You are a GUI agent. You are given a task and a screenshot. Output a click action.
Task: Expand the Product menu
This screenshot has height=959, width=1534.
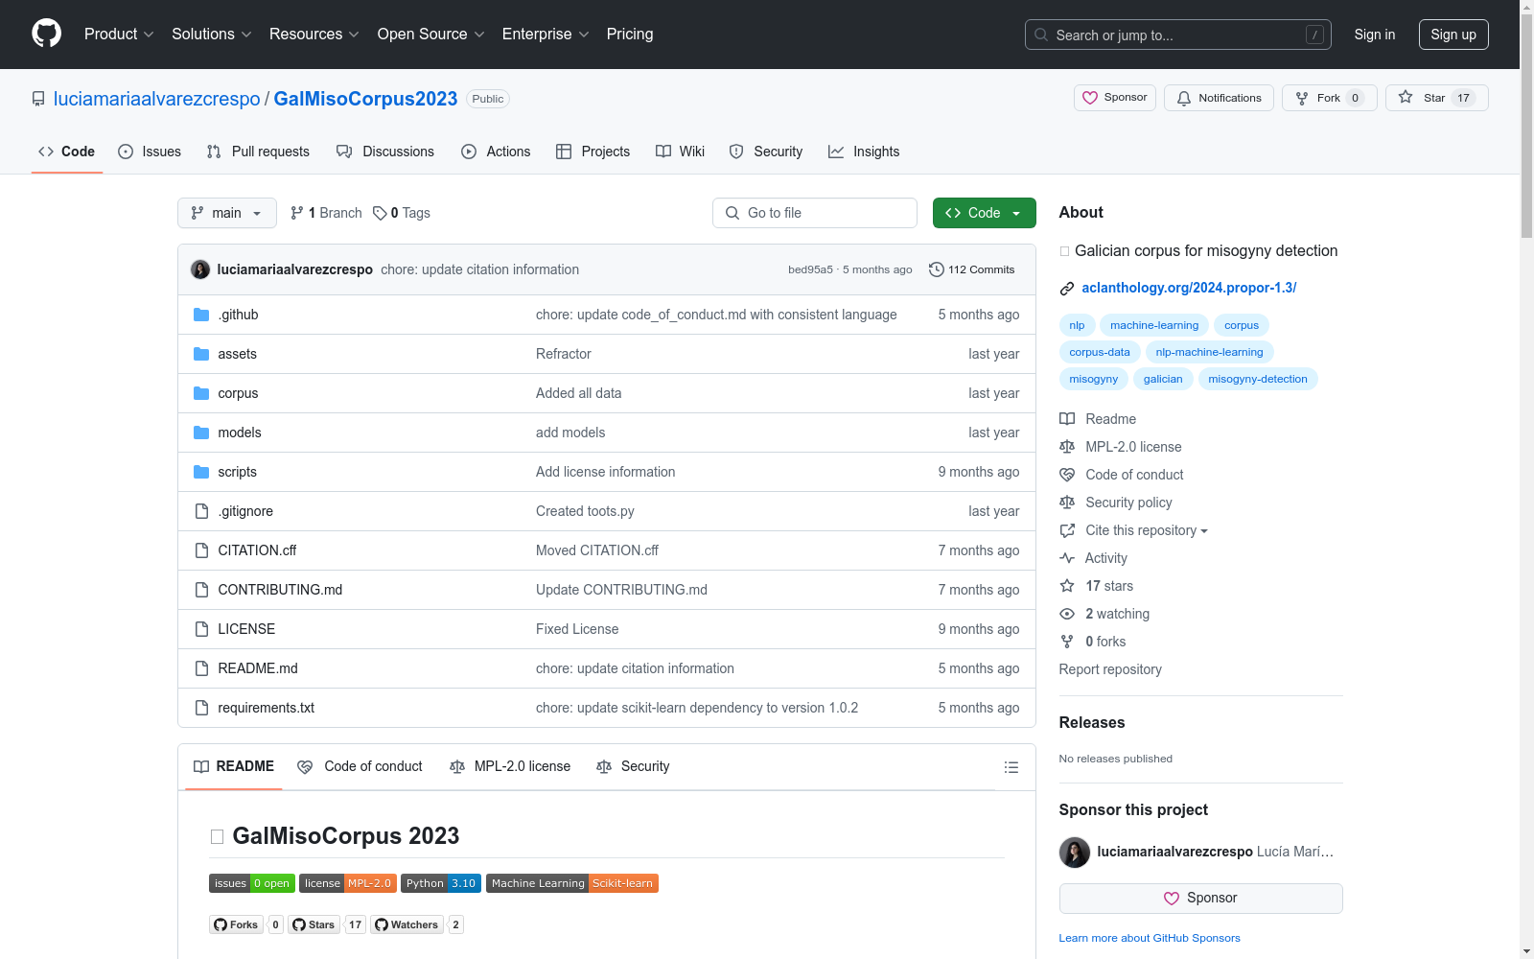119,35
